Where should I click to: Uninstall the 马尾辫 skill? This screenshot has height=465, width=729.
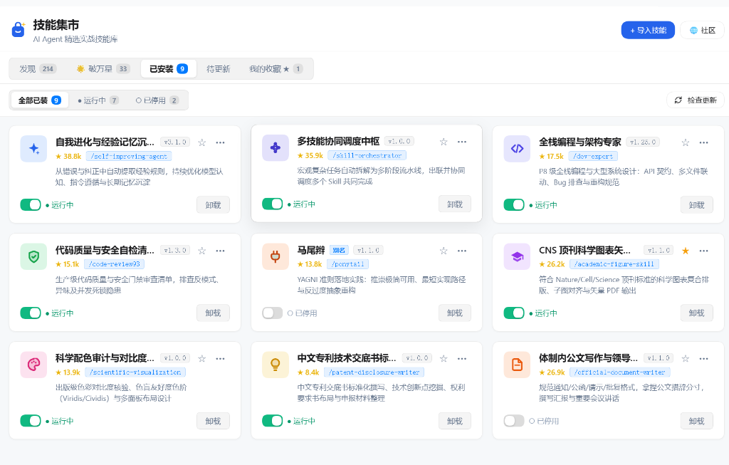coord(455,313)
